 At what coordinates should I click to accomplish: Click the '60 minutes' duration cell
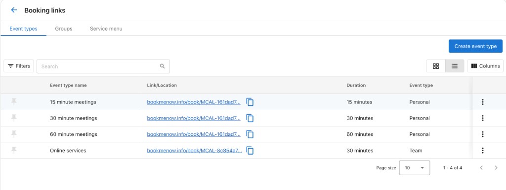coord(360,134)
